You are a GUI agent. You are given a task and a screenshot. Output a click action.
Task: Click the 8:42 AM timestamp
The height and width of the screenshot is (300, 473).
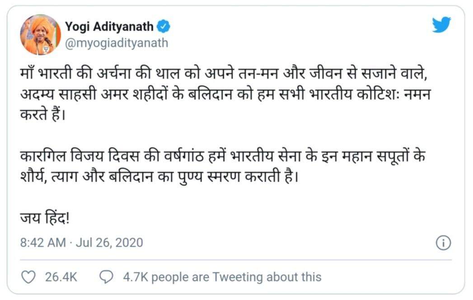(43, 243)
